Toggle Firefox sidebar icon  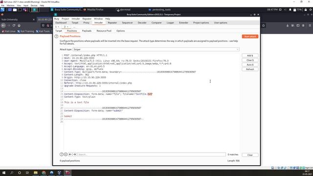(298, 25)
